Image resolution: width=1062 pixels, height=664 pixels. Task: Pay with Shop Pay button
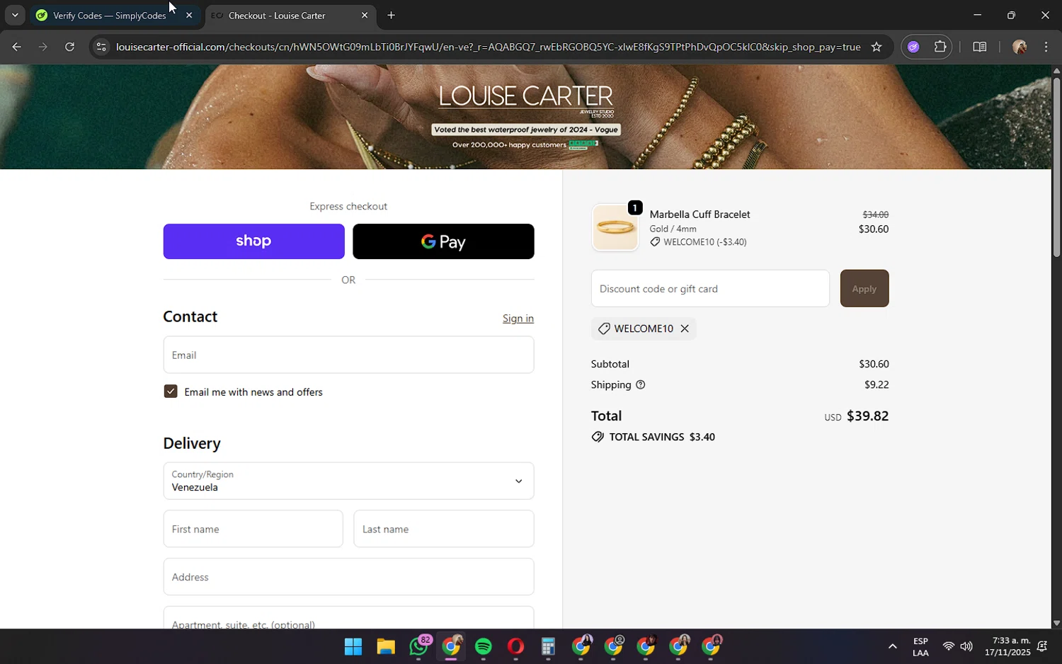tap(253, 241)
